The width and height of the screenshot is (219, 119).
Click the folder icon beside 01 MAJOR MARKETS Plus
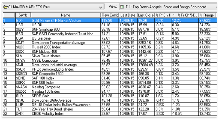[x=5, y=7]
